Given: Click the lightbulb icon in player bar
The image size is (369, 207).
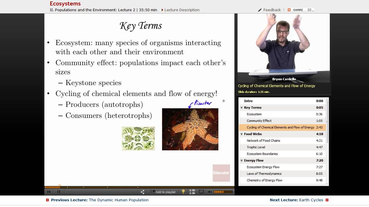Looking at the screenshot, I should [183, 192].
